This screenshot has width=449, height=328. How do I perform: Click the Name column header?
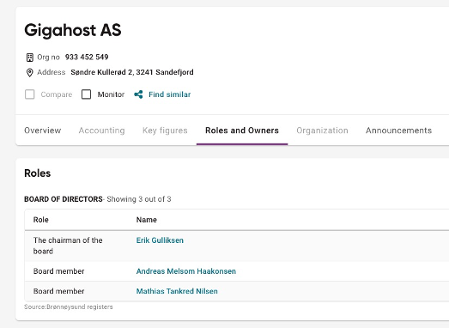[147, 220]
